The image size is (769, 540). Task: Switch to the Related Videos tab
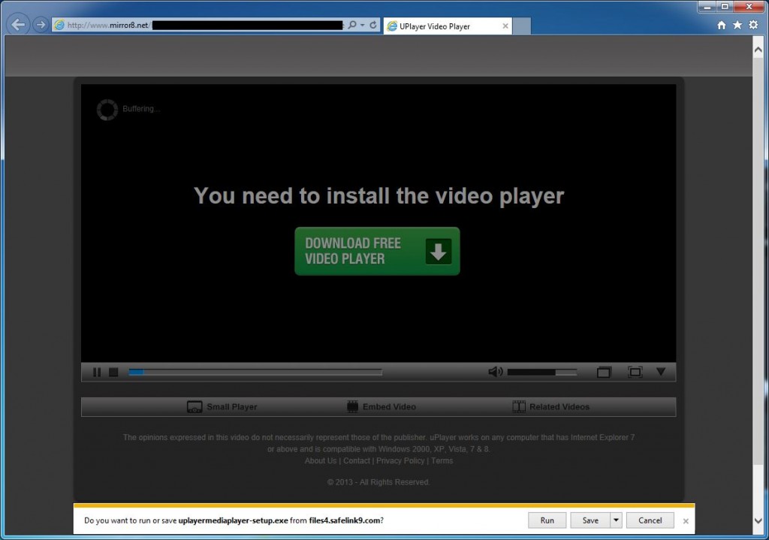click(x=550, y=406)
